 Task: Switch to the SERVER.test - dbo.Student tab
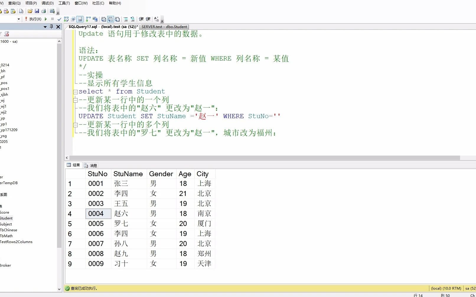coord(164,27)
